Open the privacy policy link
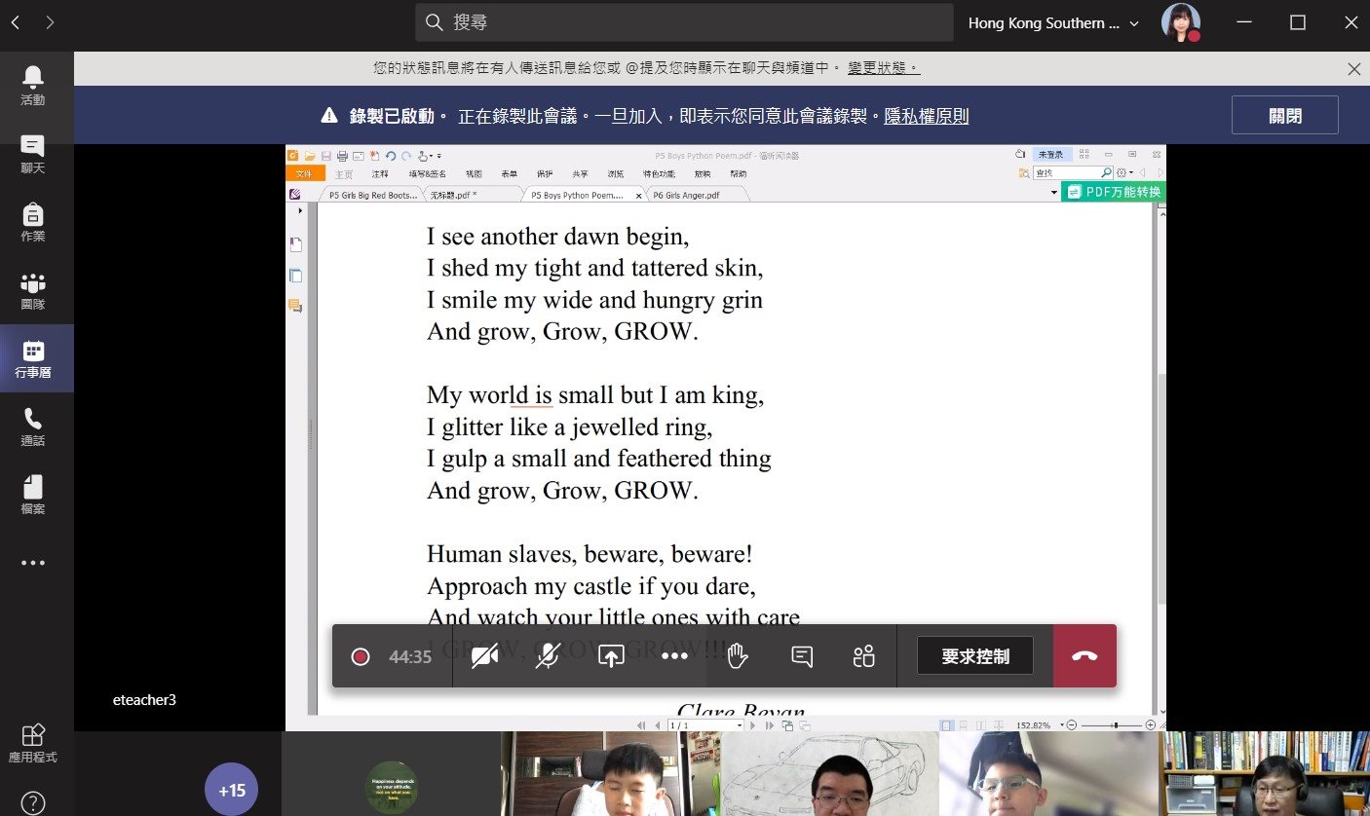This screenshot has width=1370, height=816. [x=926, y=117]
